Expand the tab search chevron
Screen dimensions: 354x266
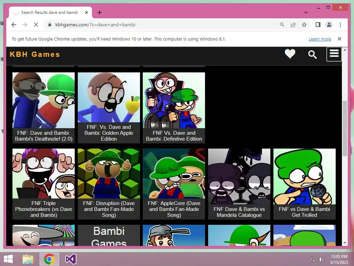click(306, 12)
